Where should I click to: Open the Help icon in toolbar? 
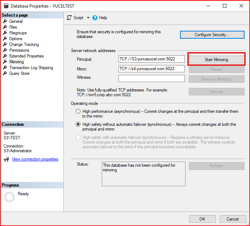click(95, 18)
